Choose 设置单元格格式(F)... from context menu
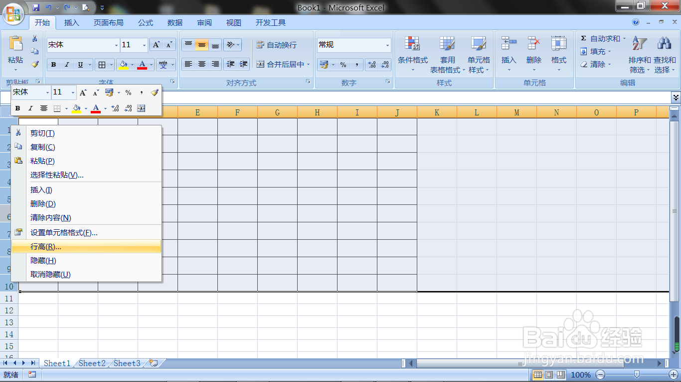This screenshot has width=681, height=382. tap(86, 233)
